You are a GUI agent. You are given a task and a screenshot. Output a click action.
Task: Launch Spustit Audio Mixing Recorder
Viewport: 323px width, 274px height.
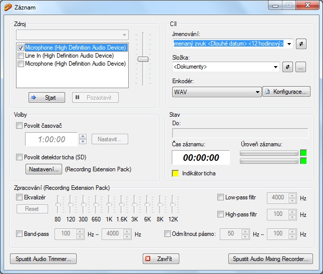click(270, 259)
